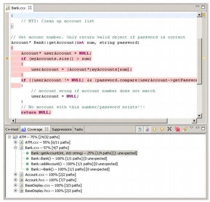Click the warning marker beside the if statement
The width and height of the screenshot is (210, 202).
coord(7,58)
